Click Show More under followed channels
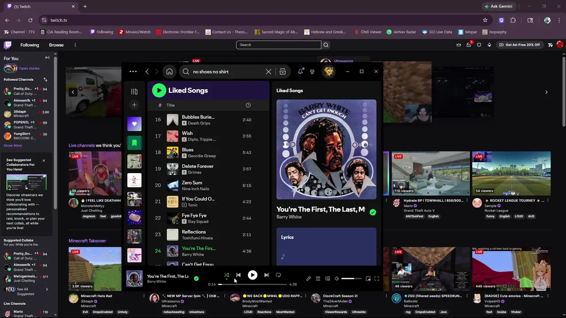This screenshot has height=318, width=566. pyautogui.click(x=13, y=145)
